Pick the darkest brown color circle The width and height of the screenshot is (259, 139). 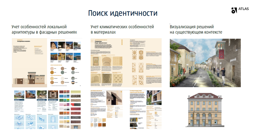click(x=73, y=69)
